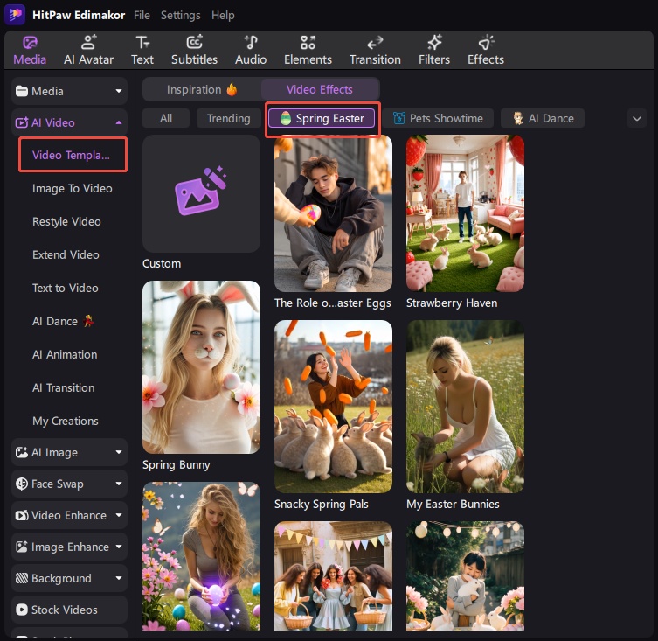Open AI Transition in sidebar
Screen dimensions: 658x641
coord(64,387)
